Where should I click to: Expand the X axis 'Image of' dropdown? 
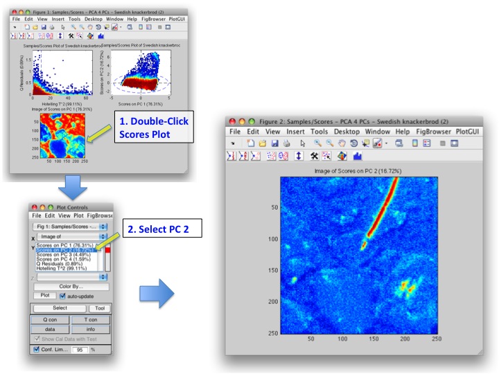tap(72, 237)
